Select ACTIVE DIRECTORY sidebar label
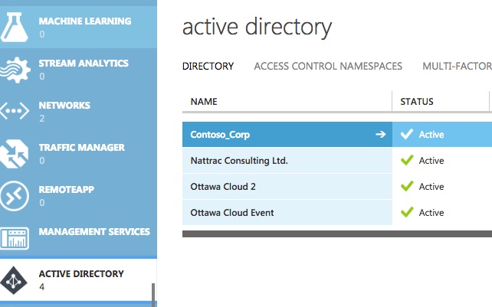Screen dimensions: 492x307 pyautogui.click(x=81, y=274)
